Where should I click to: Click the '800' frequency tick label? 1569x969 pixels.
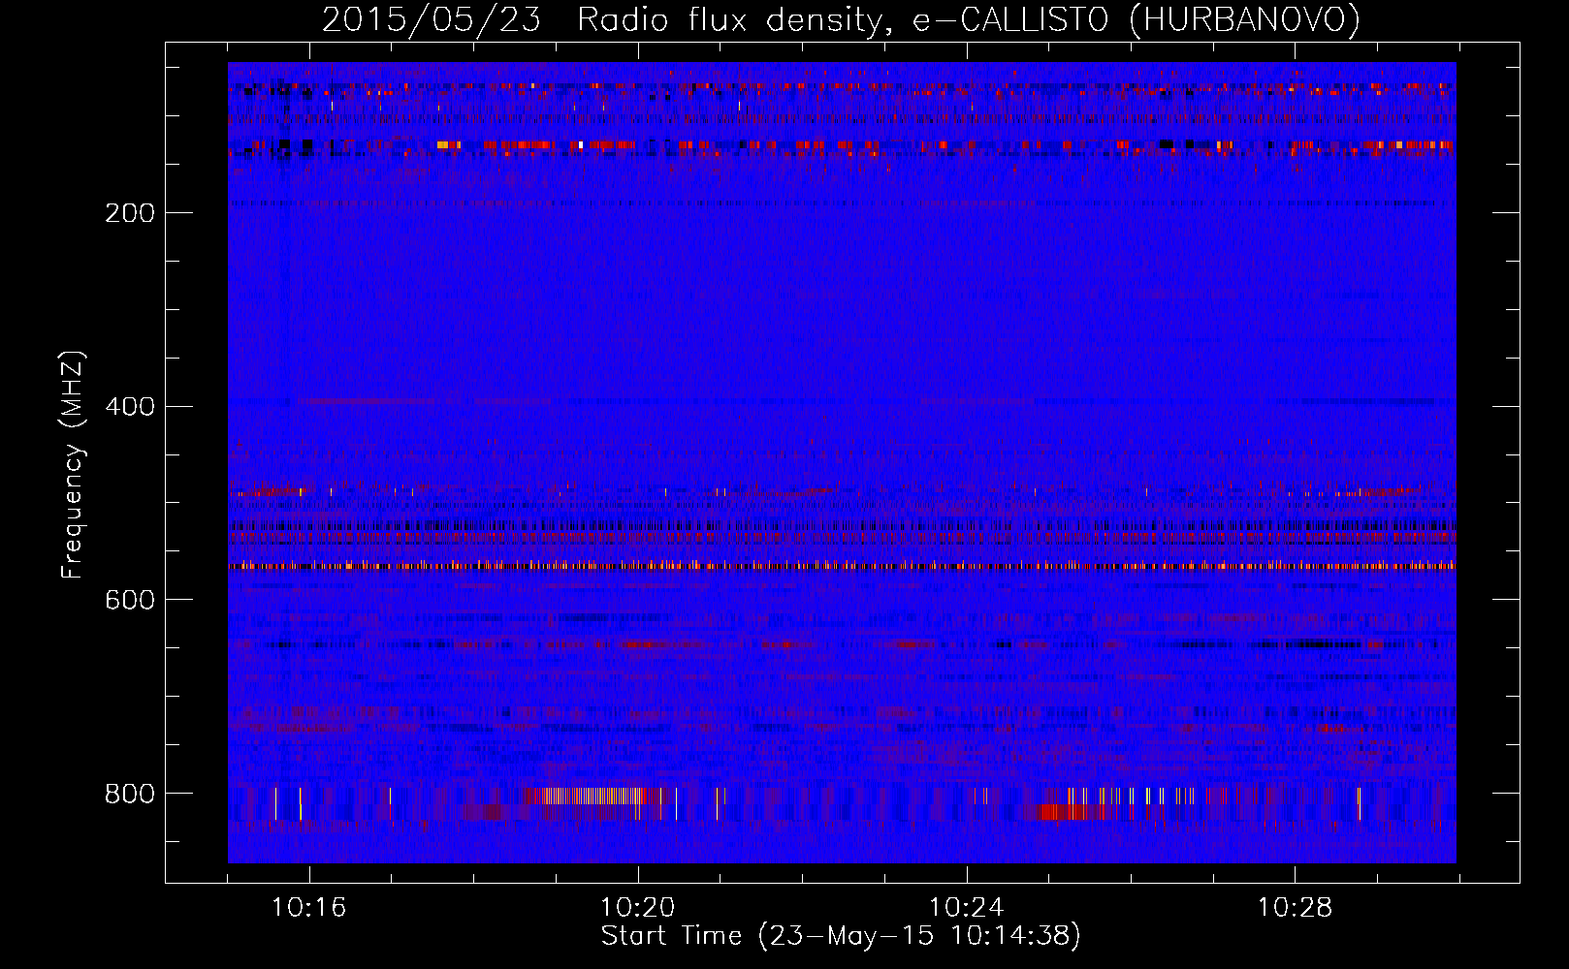[130, 795]
